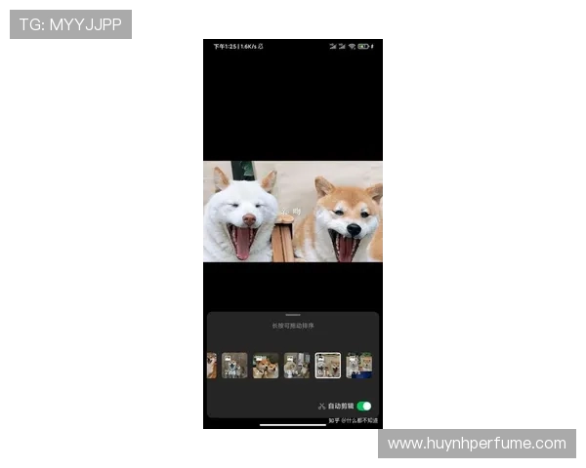Click the 自动剪辑 label text
Screen dimensions: 586x468
click(x=340, y=406)
